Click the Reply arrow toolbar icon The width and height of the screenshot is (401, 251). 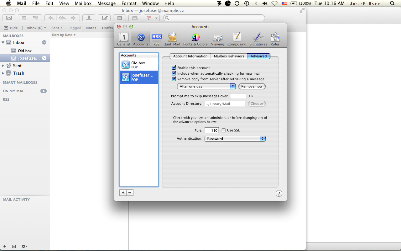51,18
